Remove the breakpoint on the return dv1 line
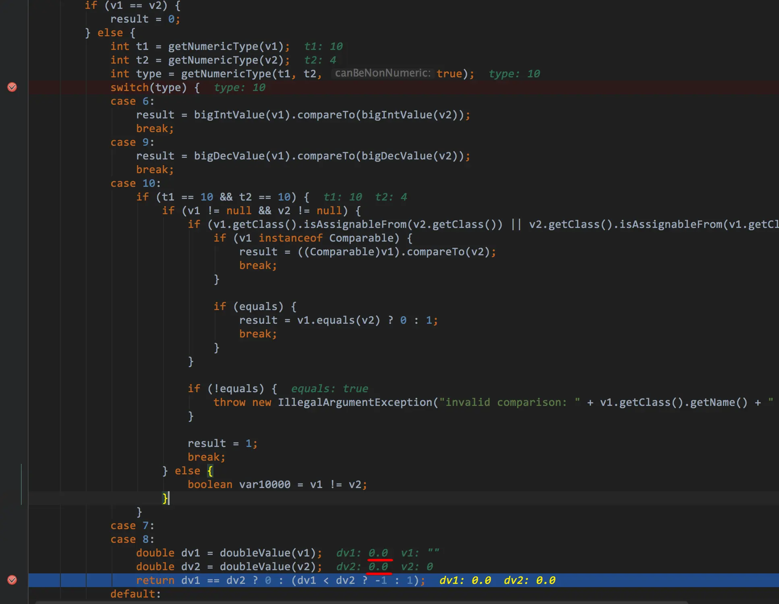This screenshot has height=604, width=779. click(12, 580)
